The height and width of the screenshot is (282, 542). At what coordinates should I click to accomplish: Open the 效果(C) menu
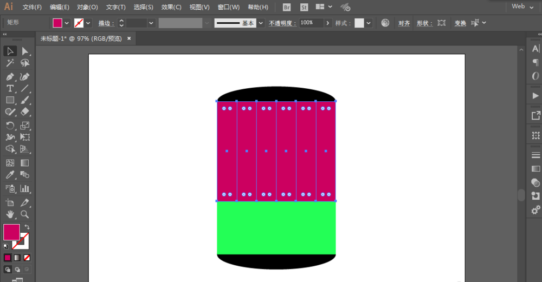[171, 7]
